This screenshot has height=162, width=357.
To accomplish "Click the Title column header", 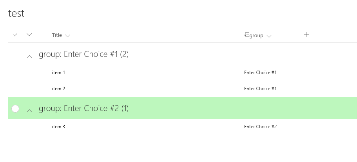I will click(x=57, y=35).
